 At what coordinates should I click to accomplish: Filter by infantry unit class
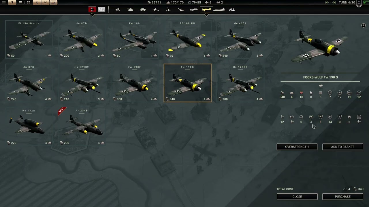click(117, 9)
